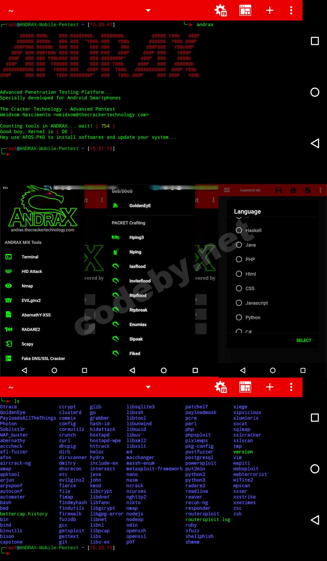Launch the RADARE2 rewind icon
This screenshot has height=561, width=327.
pos(9,329)
